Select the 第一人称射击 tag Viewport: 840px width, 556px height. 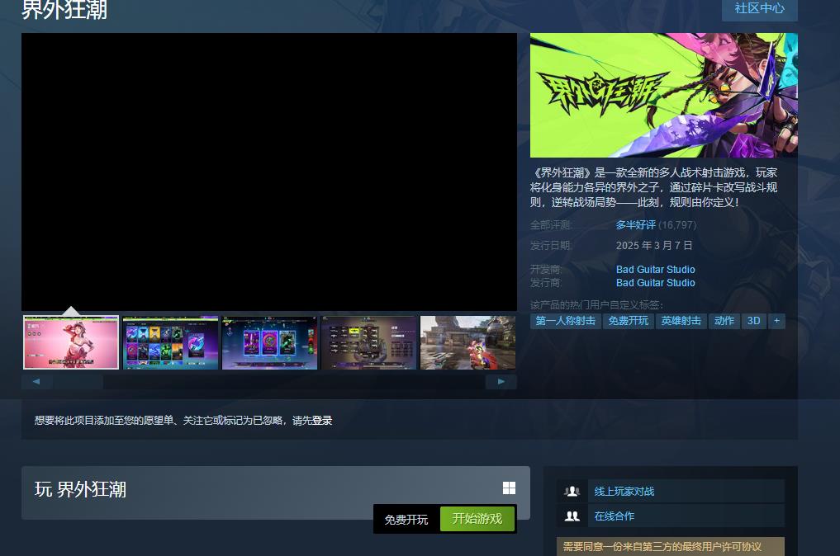pyautogui.click(x=565, y=321)
